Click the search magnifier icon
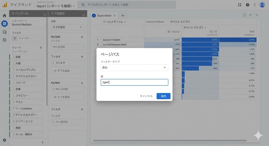 coord(83,5)
